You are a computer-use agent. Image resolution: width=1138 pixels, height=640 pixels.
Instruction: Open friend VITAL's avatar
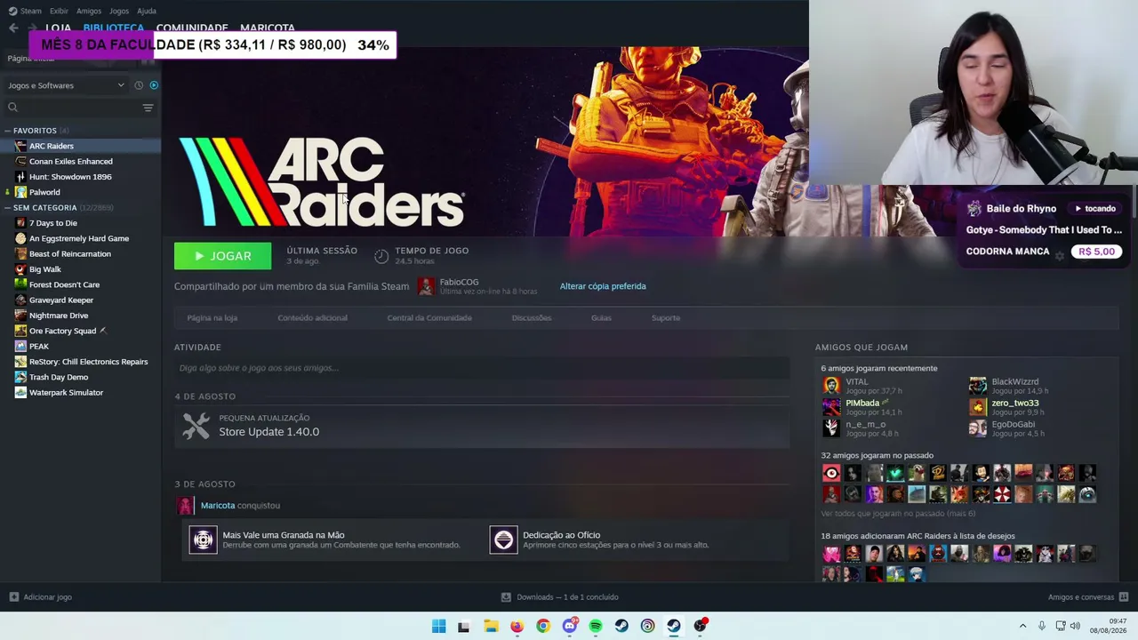[x=831, y=385]
